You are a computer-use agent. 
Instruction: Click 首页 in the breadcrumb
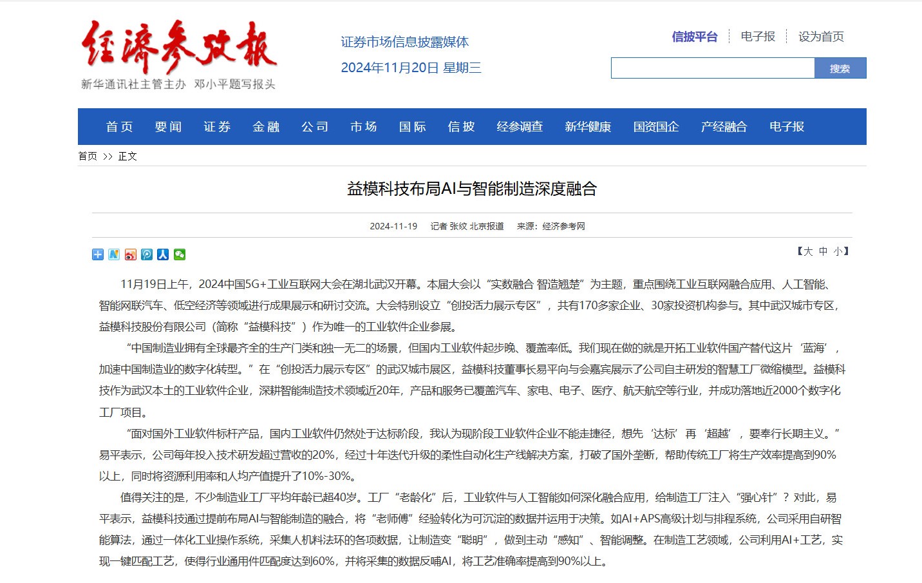pos(88,156)
